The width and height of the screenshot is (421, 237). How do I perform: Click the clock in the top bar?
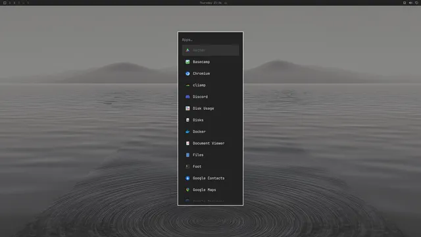[x=210, y=3]
